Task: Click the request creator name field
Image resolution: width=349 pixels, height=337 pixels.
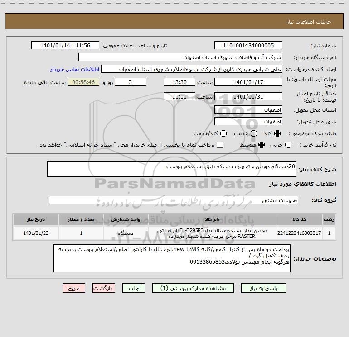Action: (x=192, y=69)
